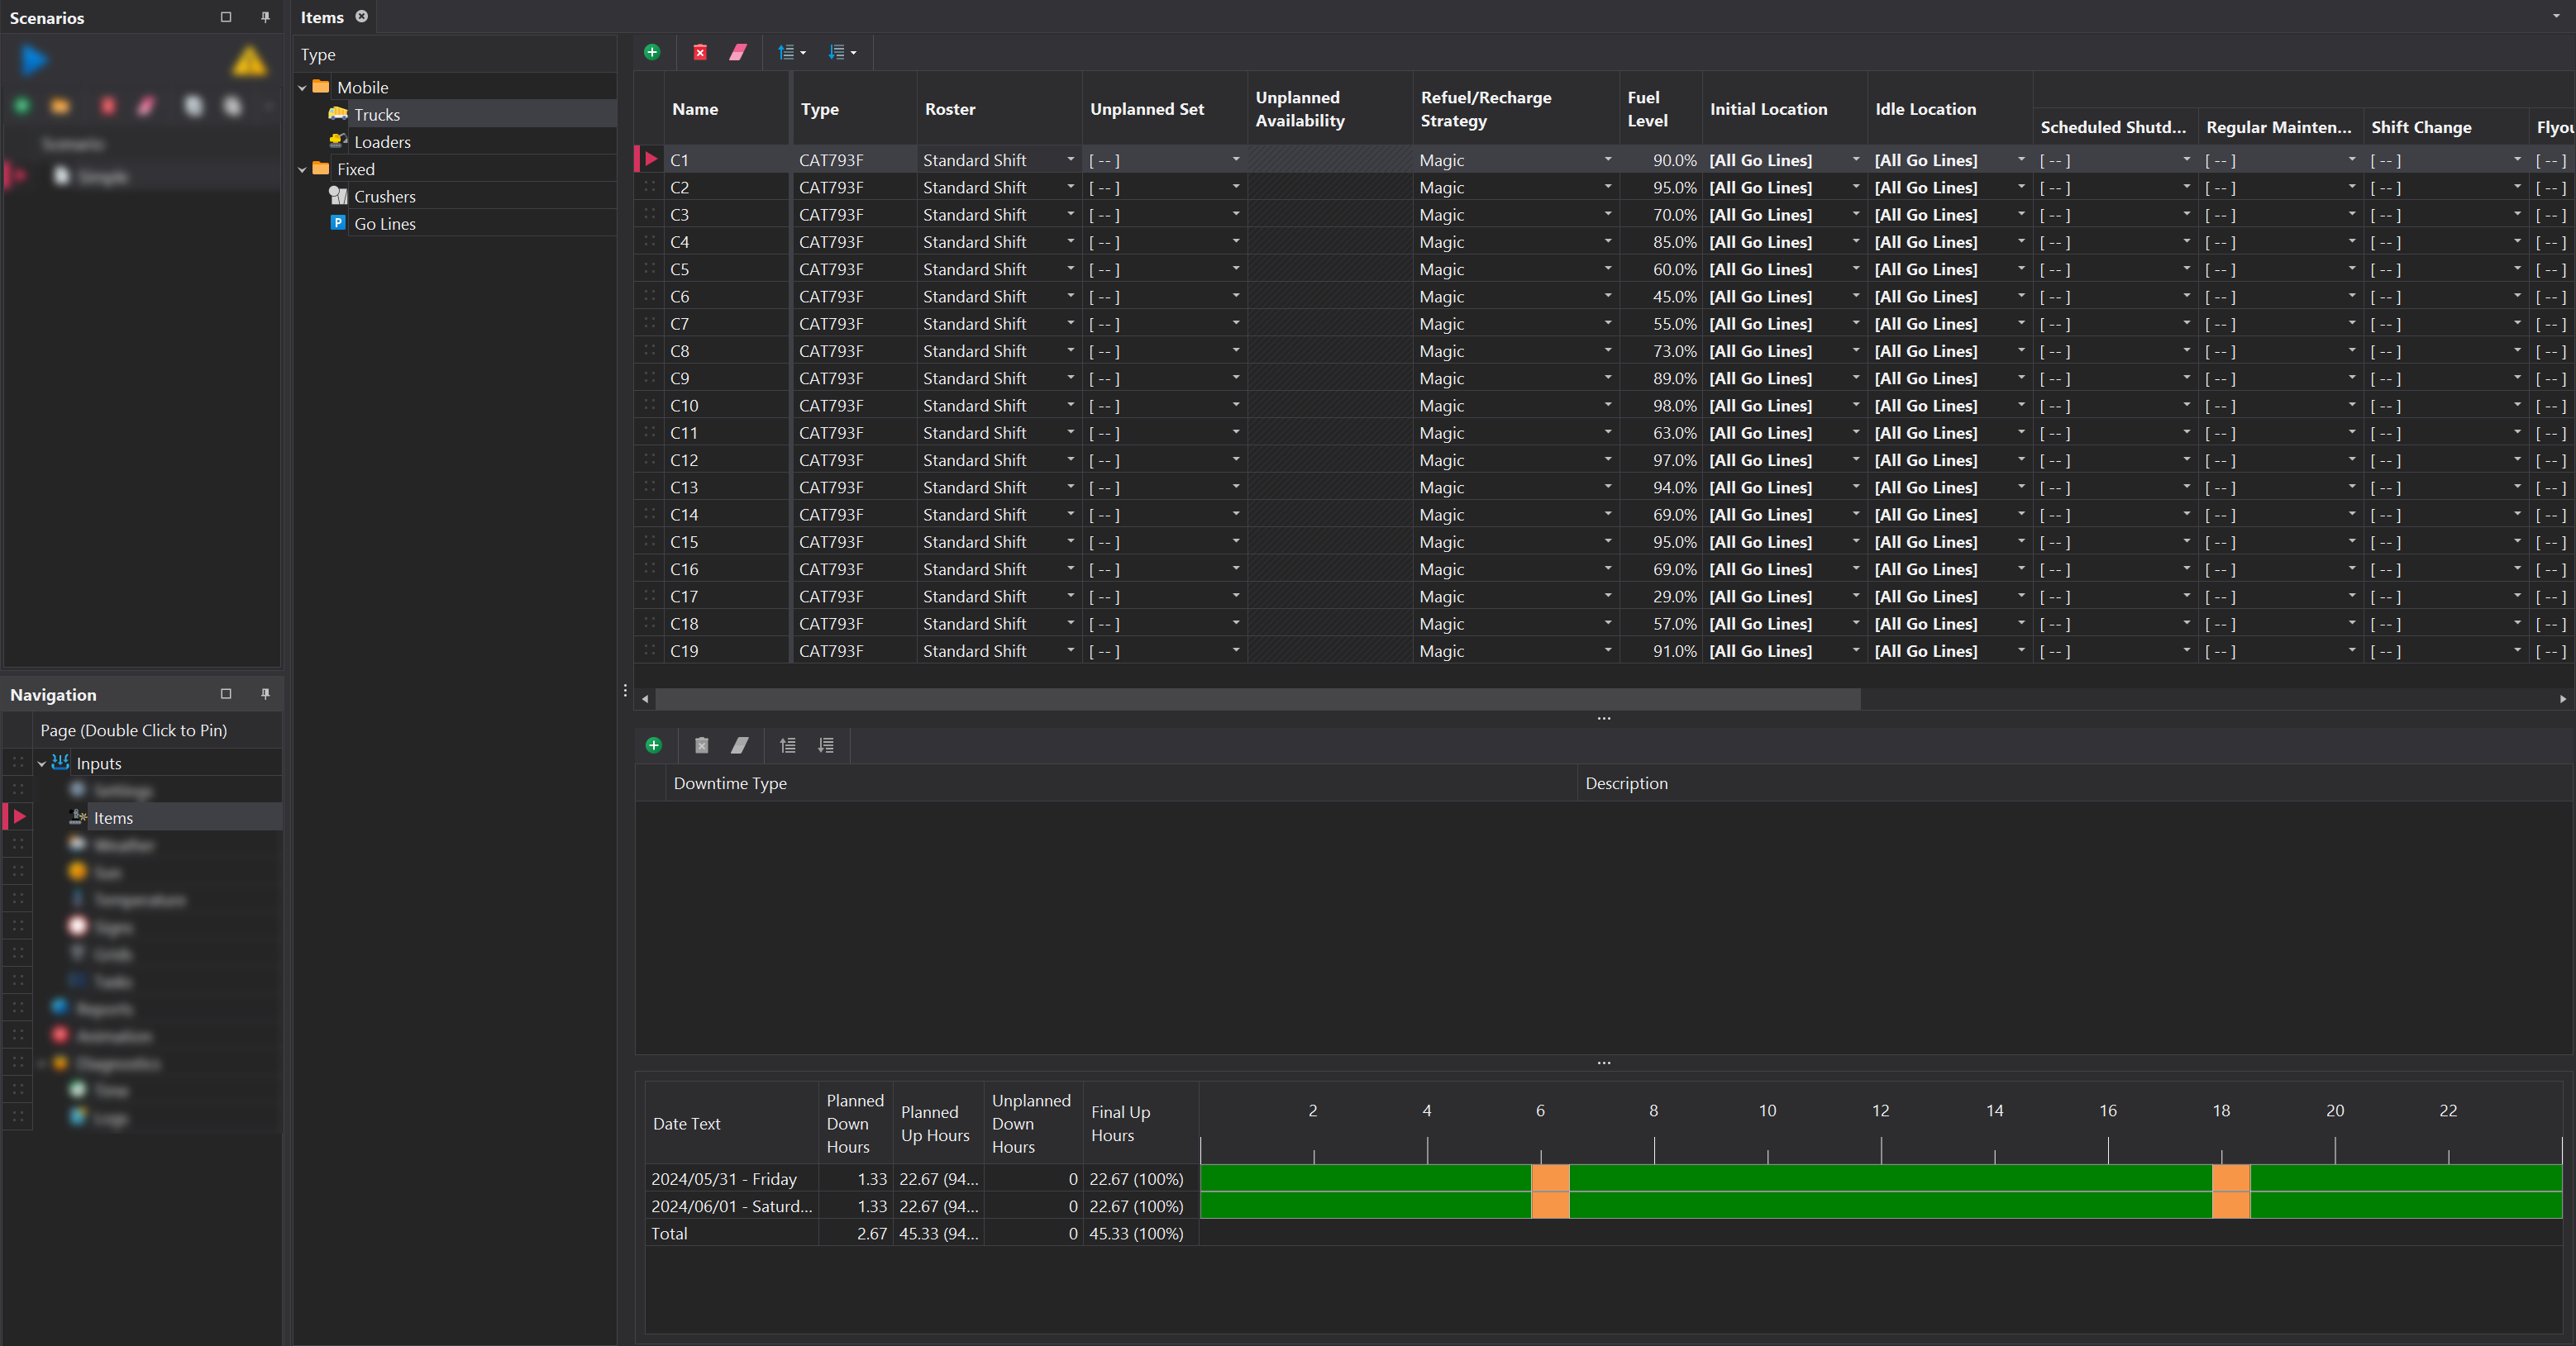This screenshot has height=1346, width=2576.
Task: Pin the Navigation panel
Action: (265, 693)
